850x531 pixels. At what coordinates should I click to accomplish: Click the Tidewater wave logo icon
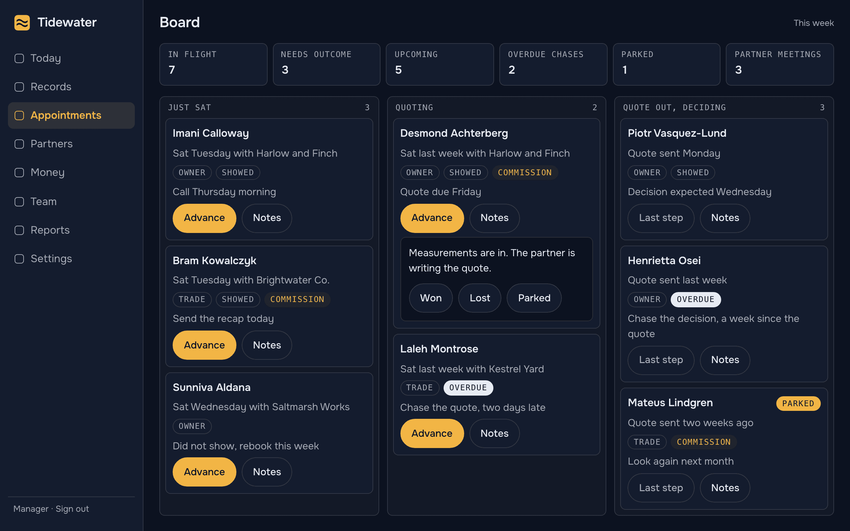click(22, 23)
